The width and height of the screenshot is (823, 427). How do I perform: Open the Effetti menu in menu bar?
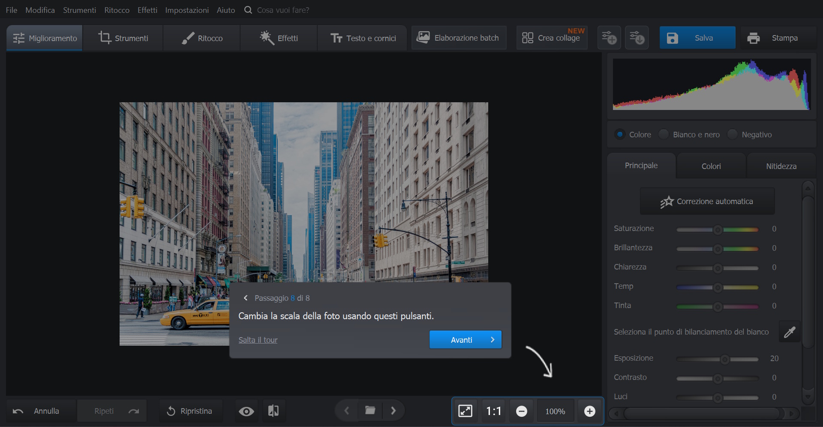point(147,10)
